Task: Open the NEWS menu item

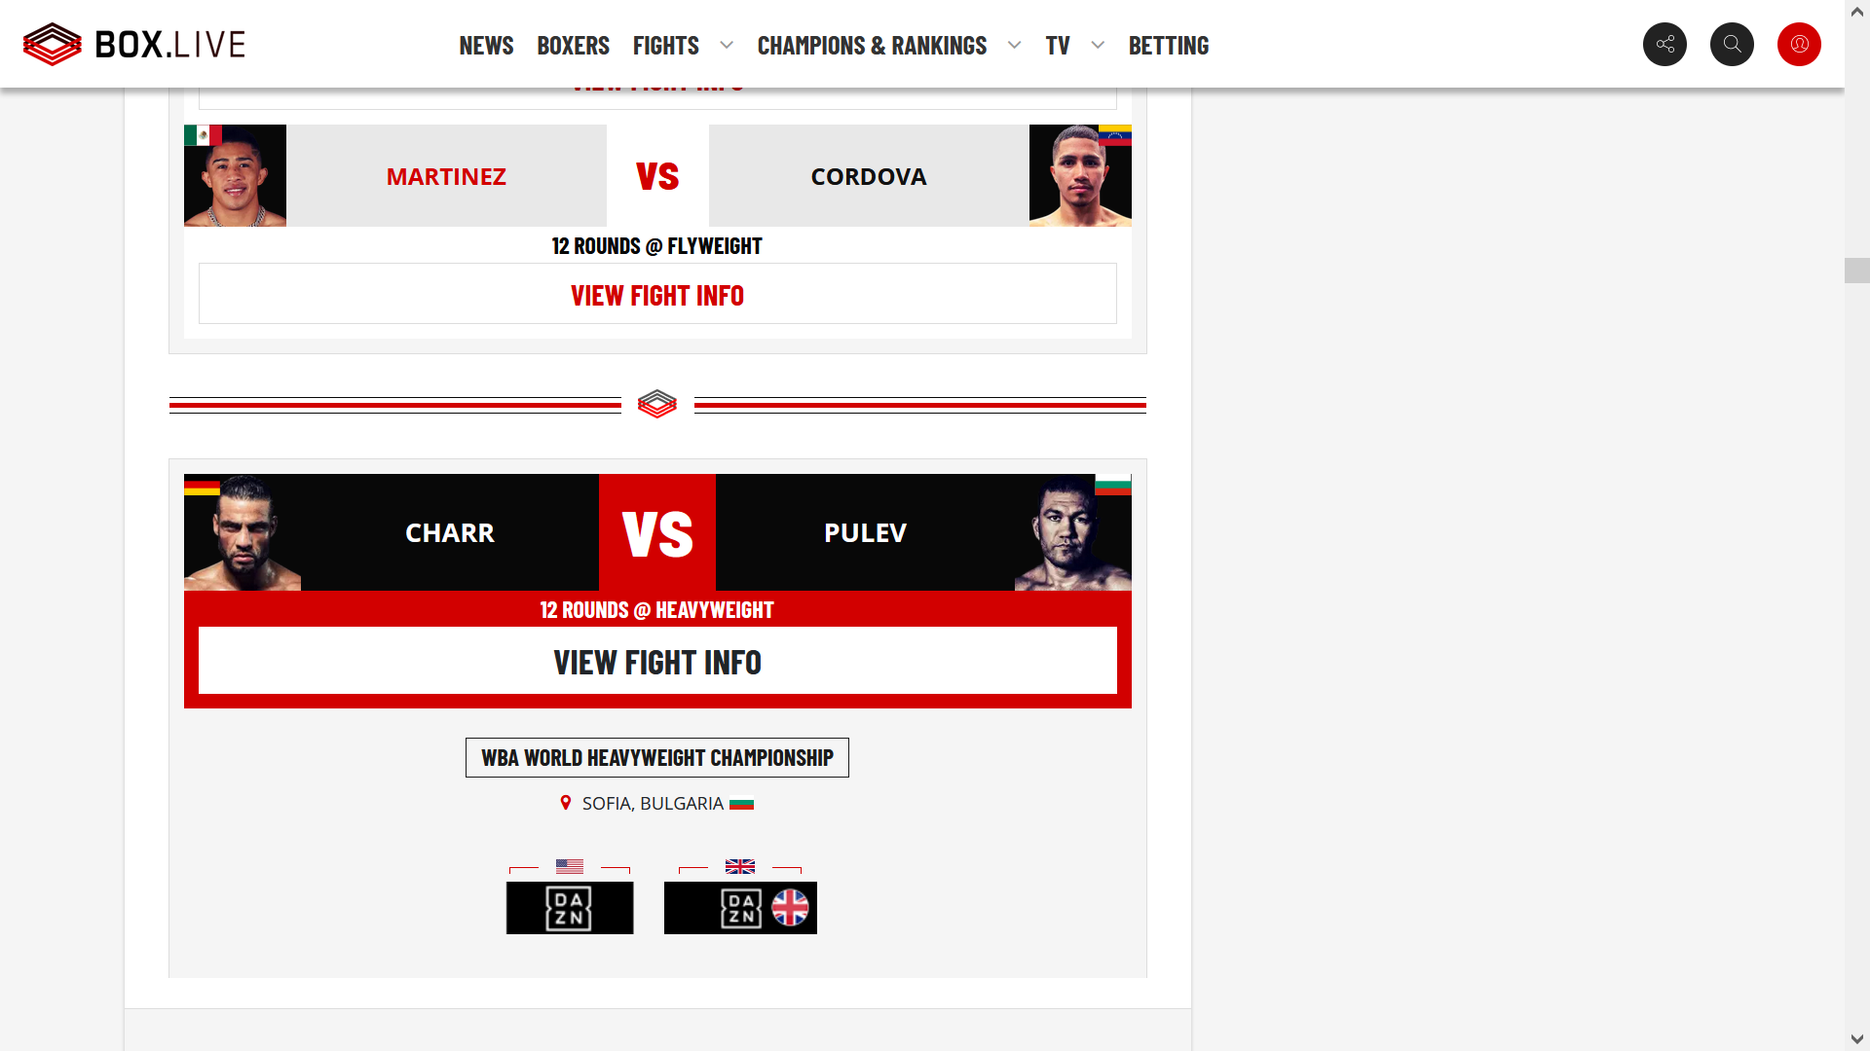Action: click(x=487, y=44)
